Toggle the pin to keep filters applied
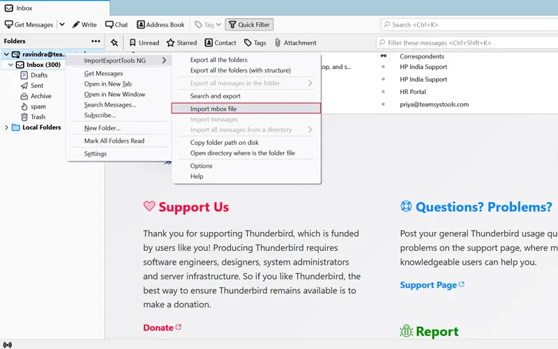Image resolution: width=558 pixels, height=349 pixels. [x=114, y=42]
